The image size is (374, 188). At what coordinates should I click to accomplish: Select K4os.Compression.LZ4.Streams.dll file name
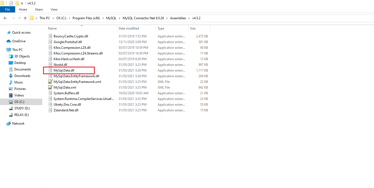pyautogui.click(x=78, y=53)
